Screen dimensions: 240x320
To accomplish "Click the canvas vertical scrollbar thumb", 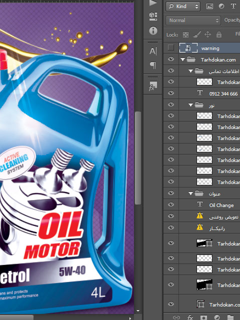I will tap(138, 158).
